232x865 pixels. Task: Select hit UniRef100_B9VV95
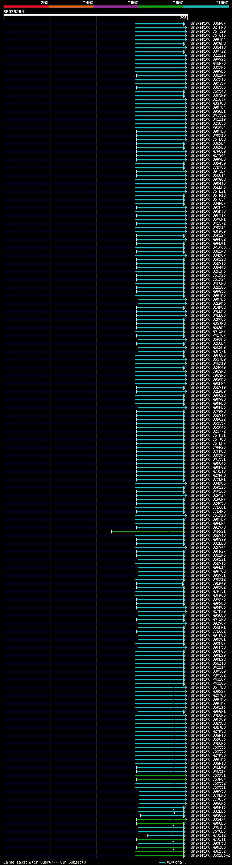[208, 60]
